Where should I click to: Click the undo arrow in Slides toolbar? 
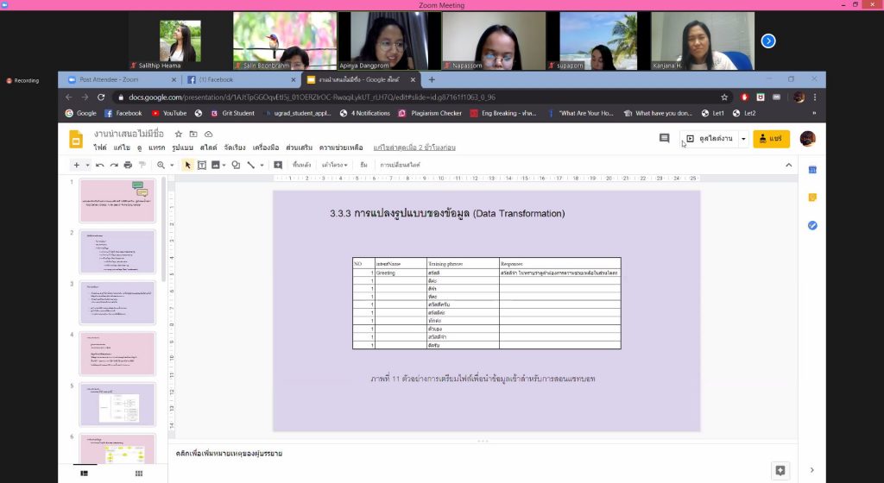point(101,165)
